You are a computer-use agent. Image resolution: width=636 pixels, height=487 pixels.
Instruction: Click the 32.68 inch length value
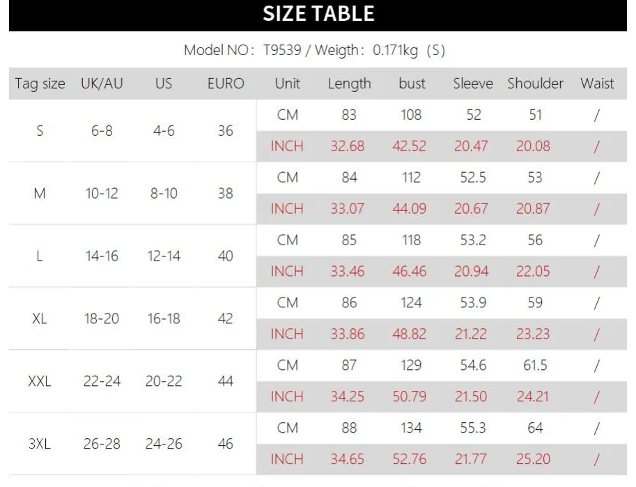[x=348, y=146]
